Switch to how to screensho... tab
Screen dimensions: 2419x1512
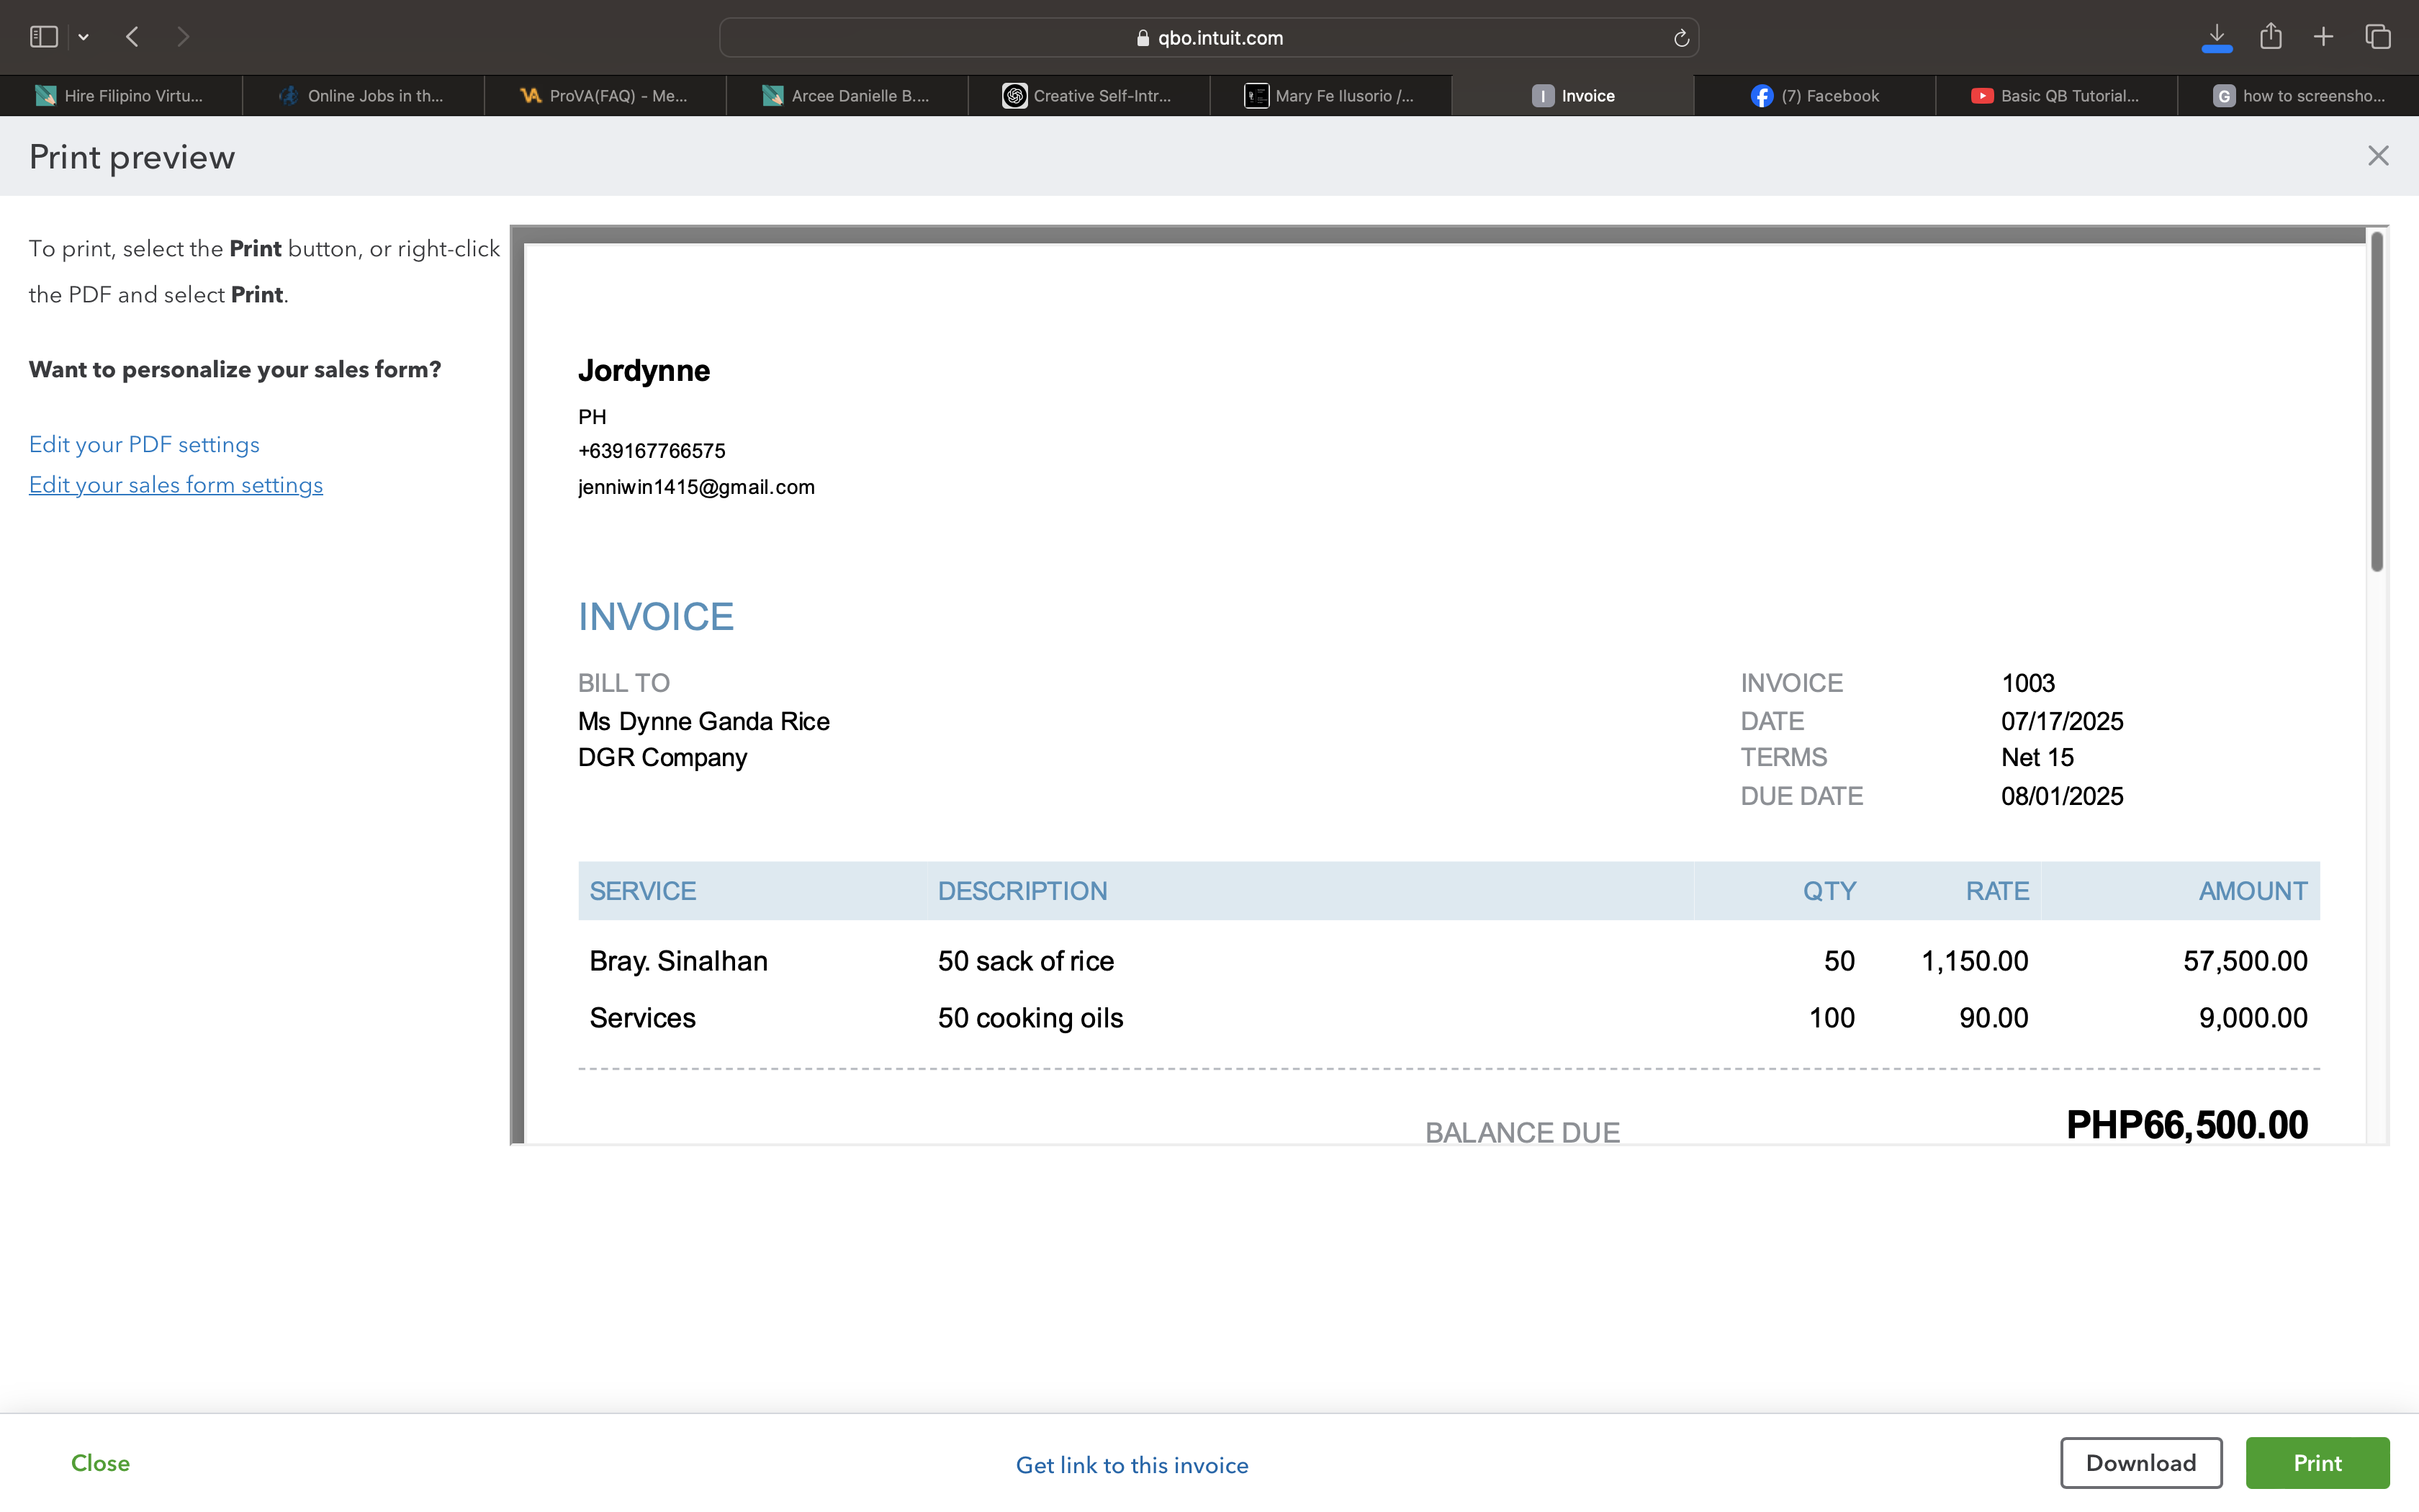point(2298,96)
